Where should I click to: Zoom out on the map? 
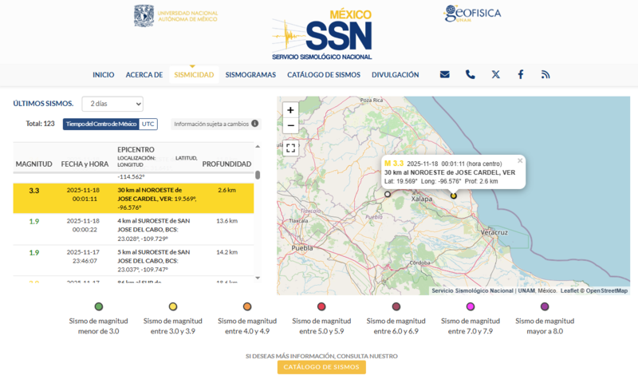290,125
